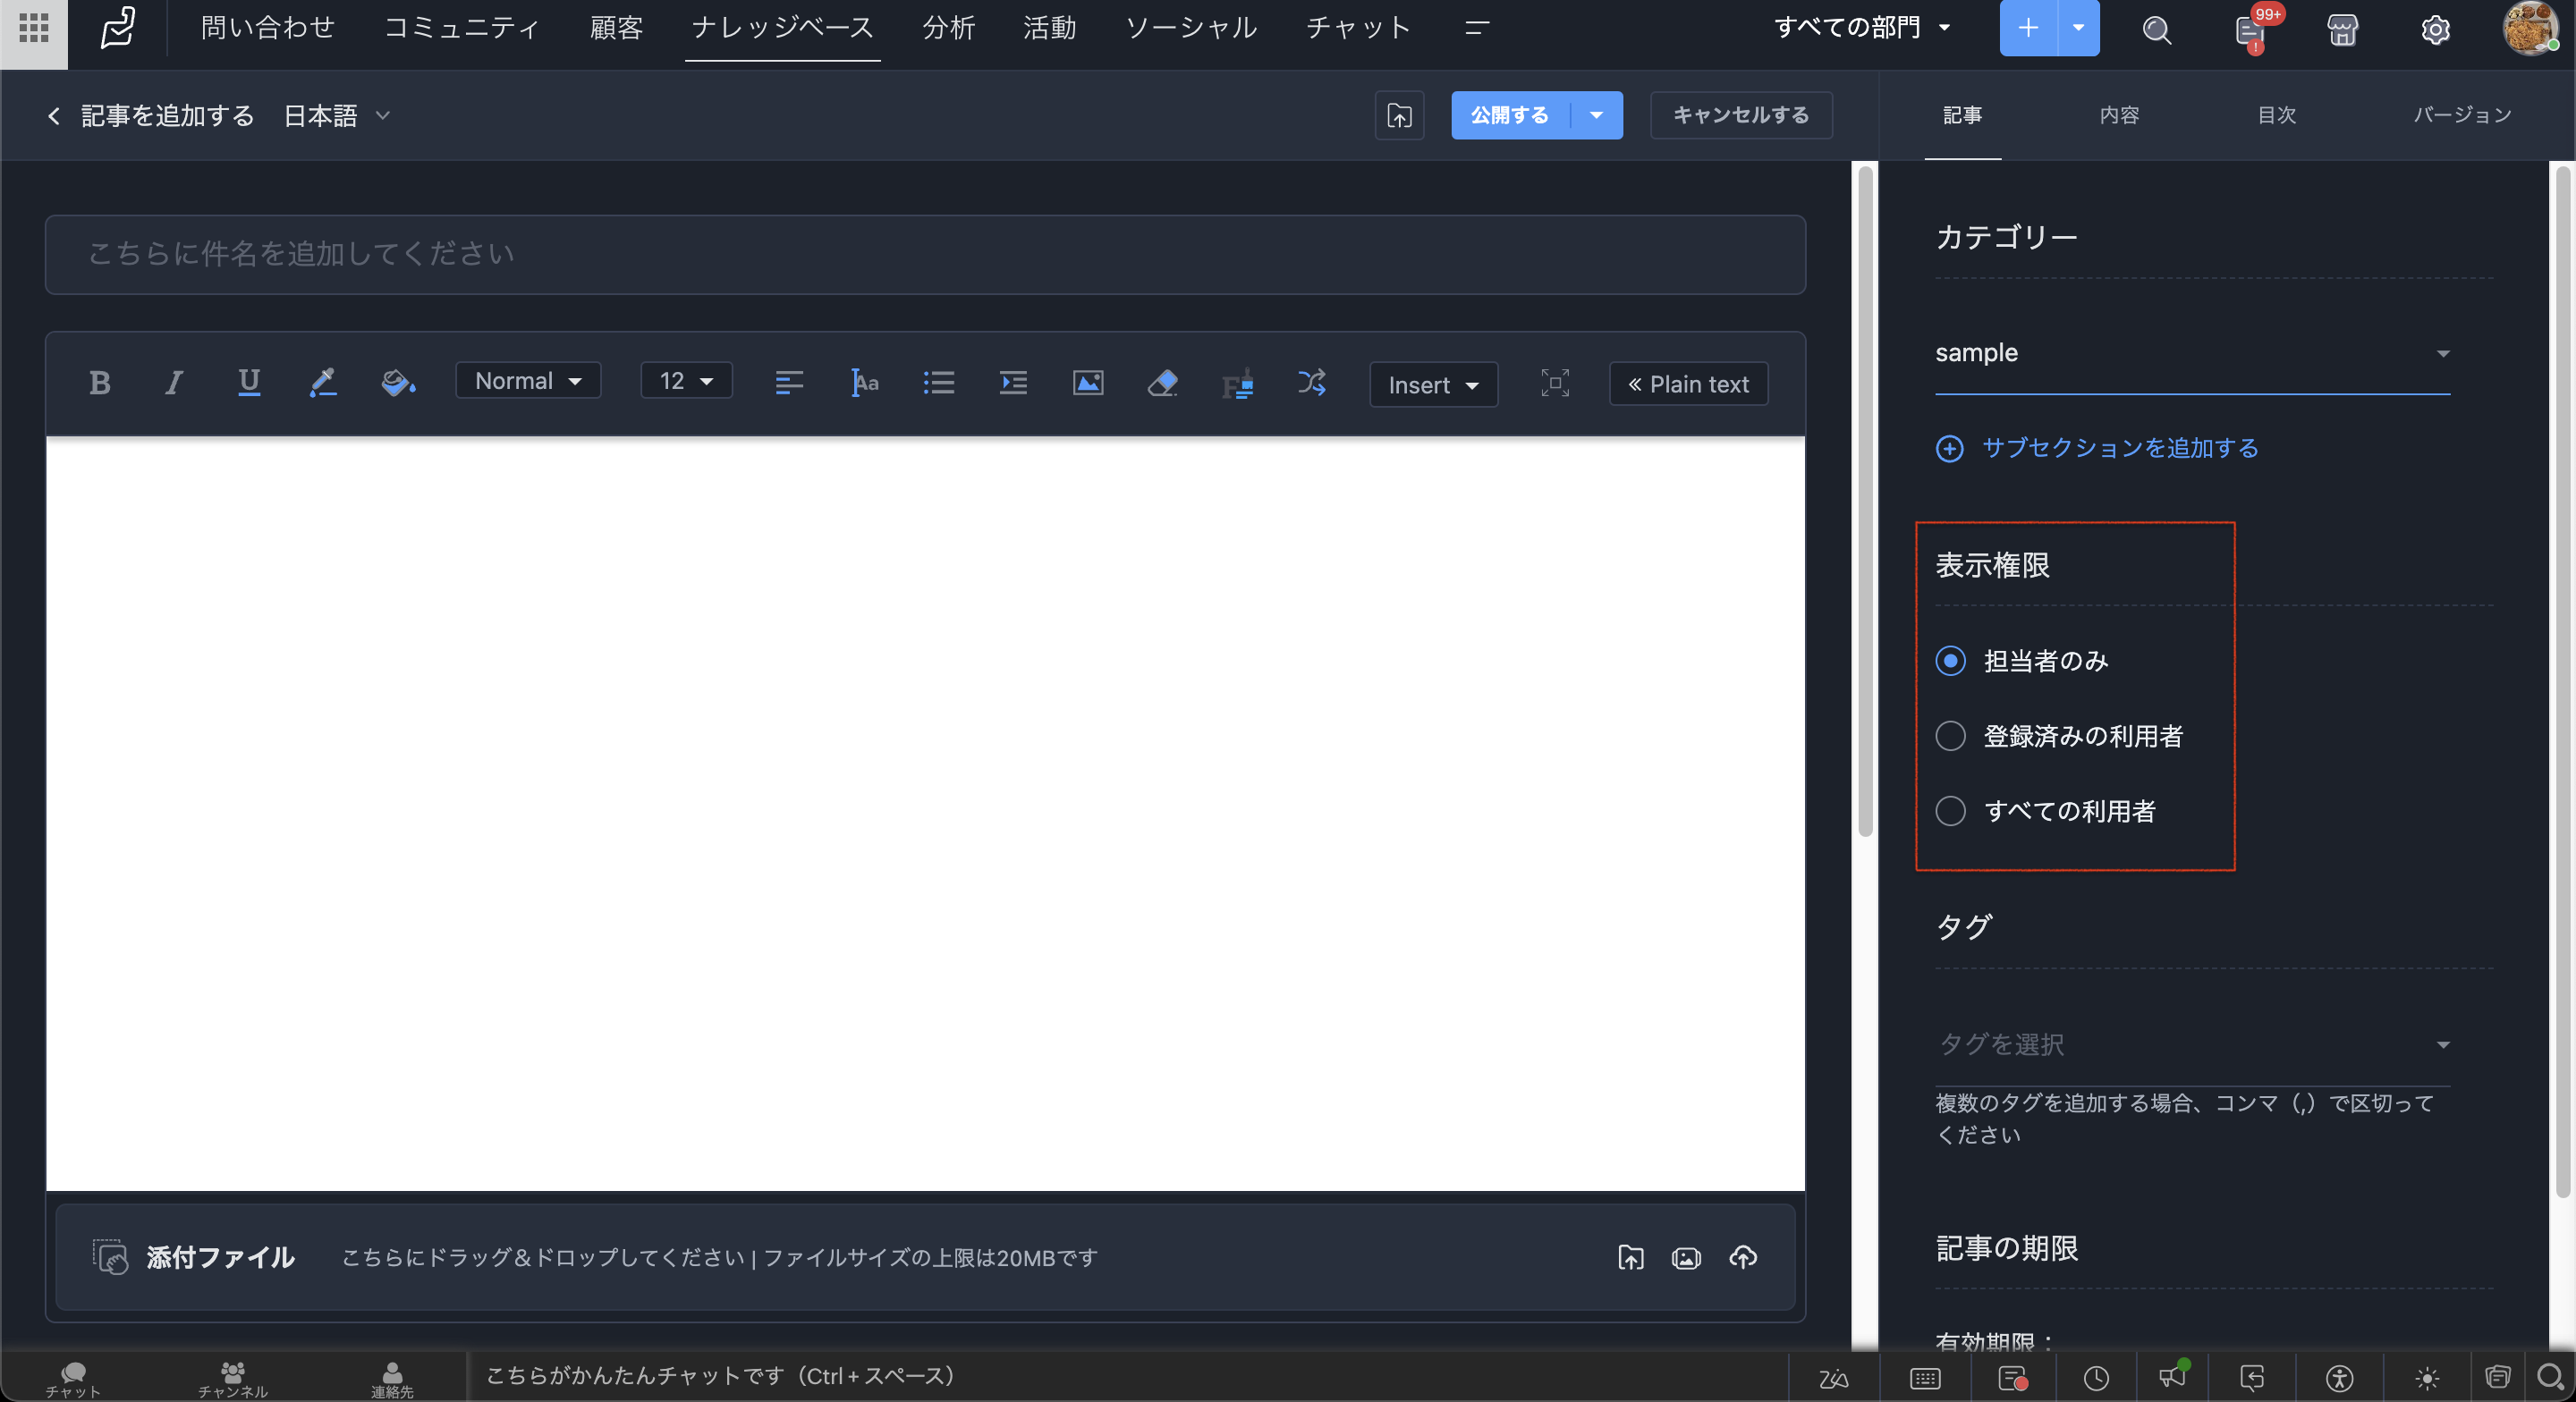The width and height of the screenshot is (2576, 1402).
Task: Open the settings gear icon
Action: click(x=2435, y=30)
